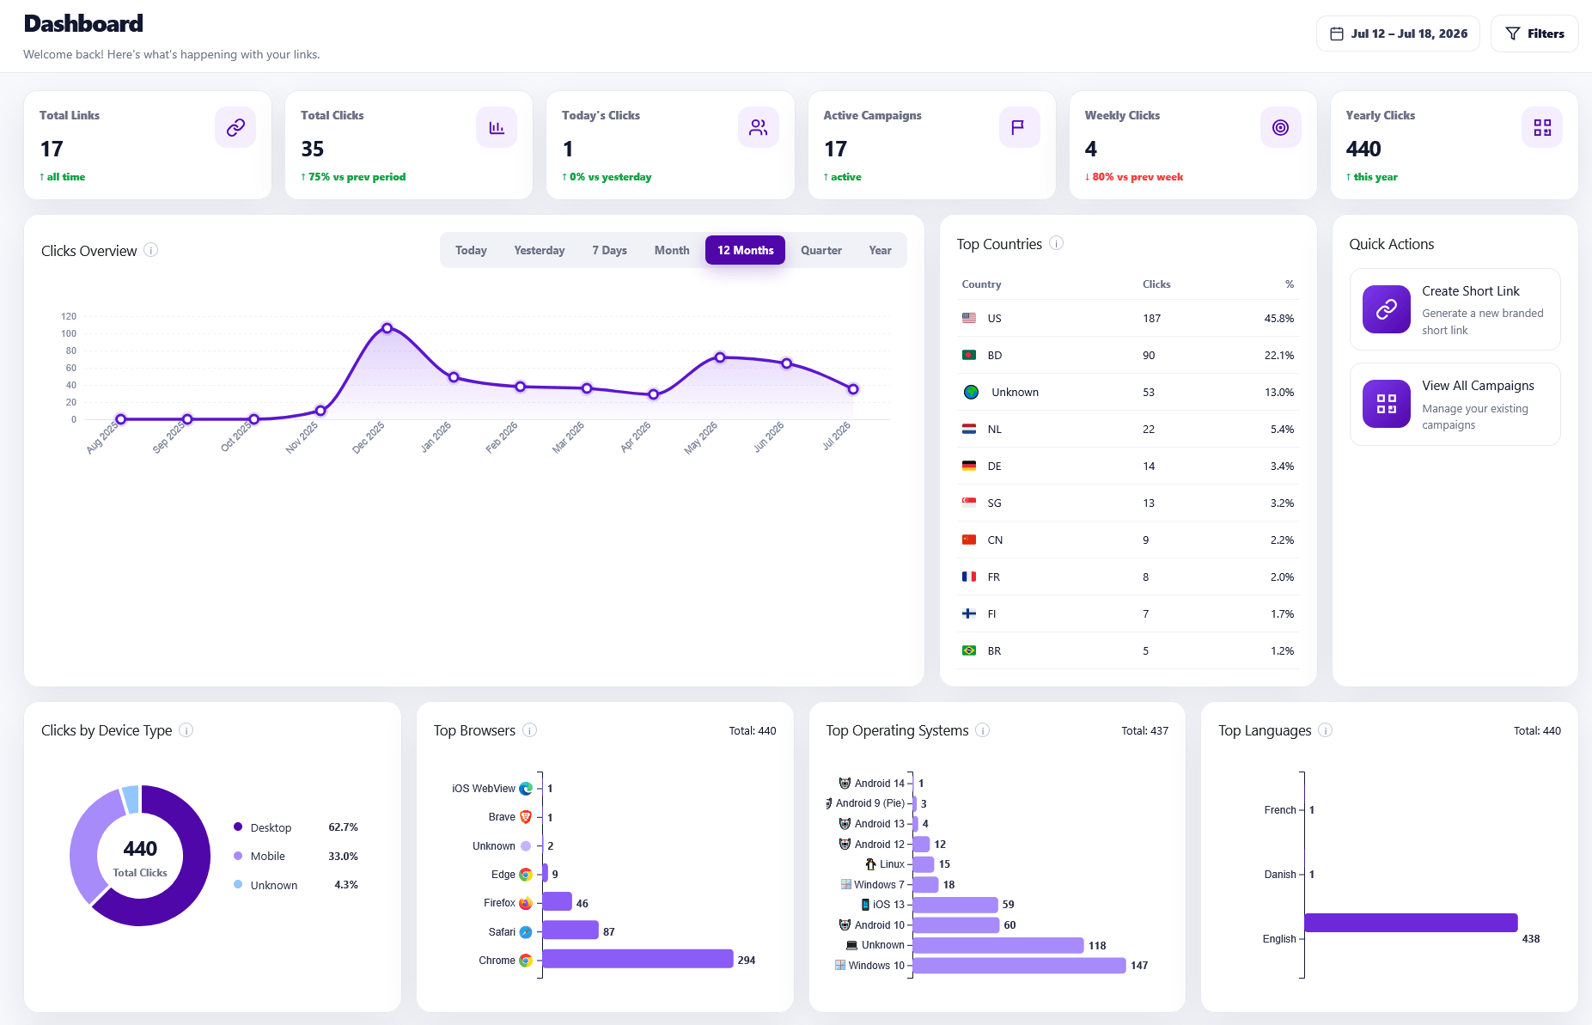Click the Total Links chain icon
1592x1025 pixels.
pos(235,127)
